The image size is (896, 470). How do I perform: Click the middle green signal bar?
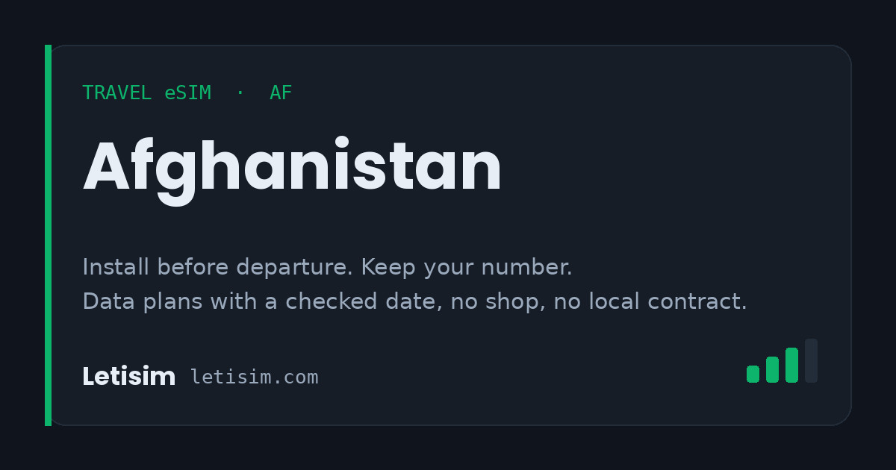coord(772,369)
